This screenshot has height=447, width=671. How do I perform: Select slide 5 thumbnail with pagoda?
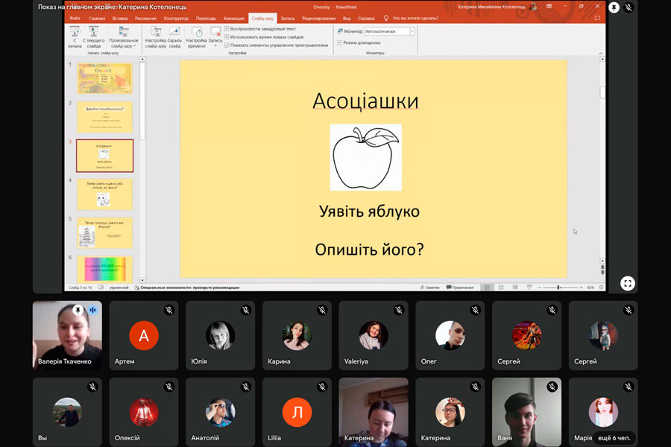click(105, 232)
